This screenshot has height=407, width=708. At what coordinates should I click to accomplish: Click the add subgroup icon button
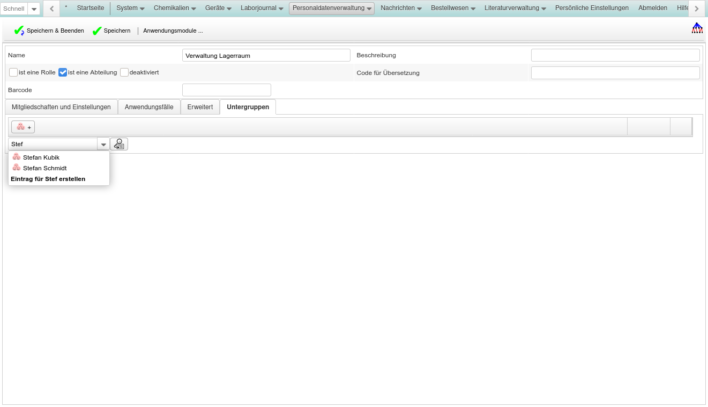23,127
